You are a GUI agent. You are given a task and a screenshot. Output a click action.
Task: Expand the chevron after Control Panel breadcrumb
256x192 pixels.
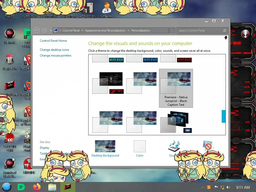(x=82, y=30)
